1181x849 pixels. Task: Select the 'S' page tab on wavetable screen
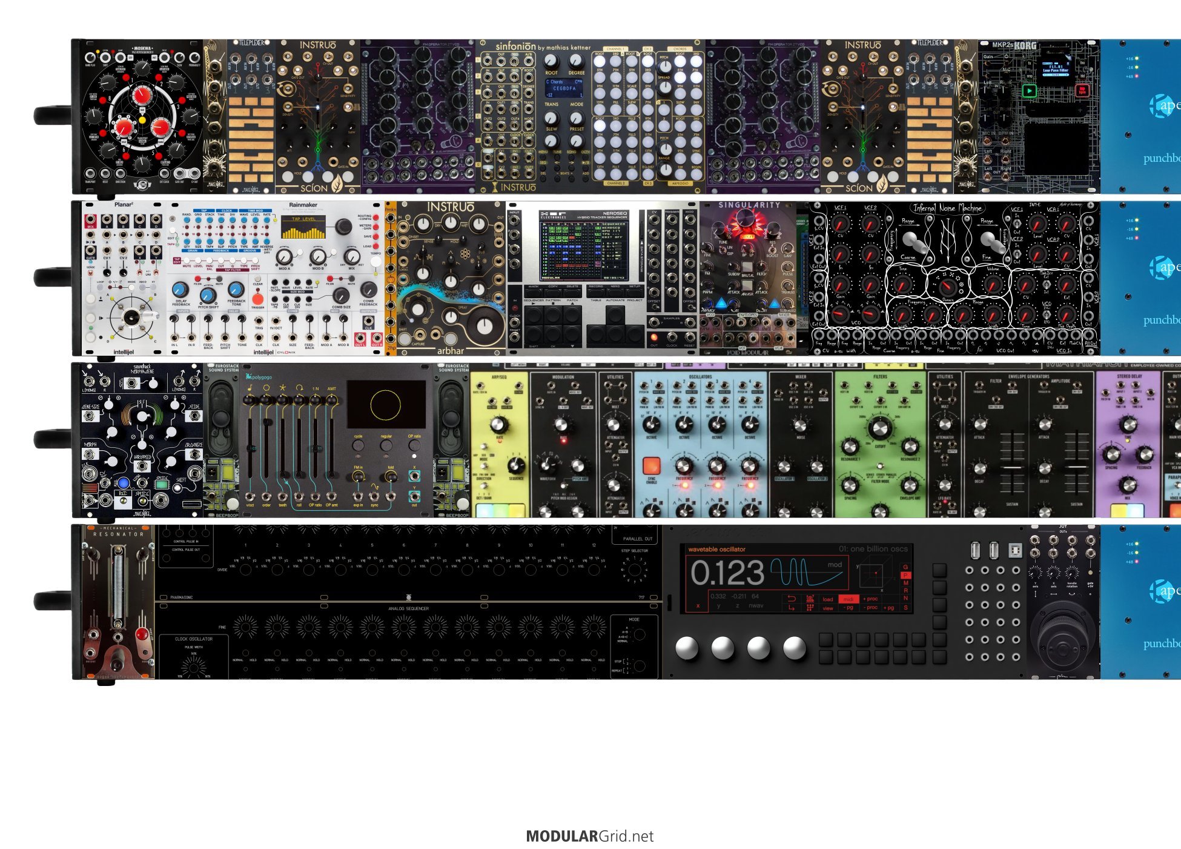click(905, 607)
